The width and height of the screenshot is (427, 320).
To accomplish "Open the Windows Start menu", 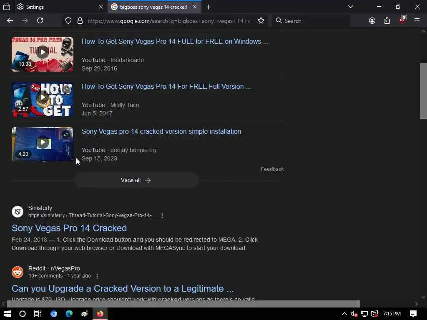I will coord(8,314).
